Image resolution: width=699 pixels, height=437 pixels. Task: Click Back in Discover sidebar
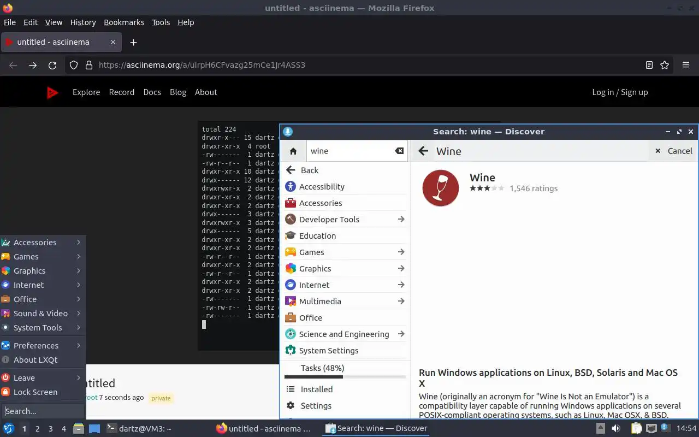point(345,170)
